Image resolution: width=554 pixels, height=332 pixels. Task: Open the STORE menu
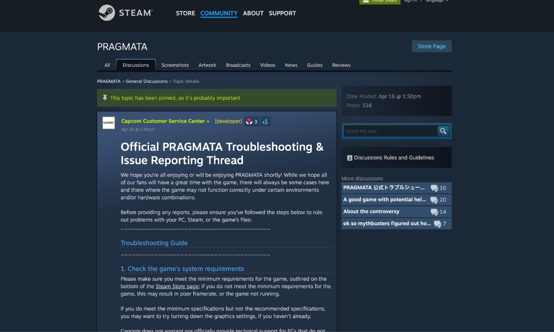[x=186, y=13]
